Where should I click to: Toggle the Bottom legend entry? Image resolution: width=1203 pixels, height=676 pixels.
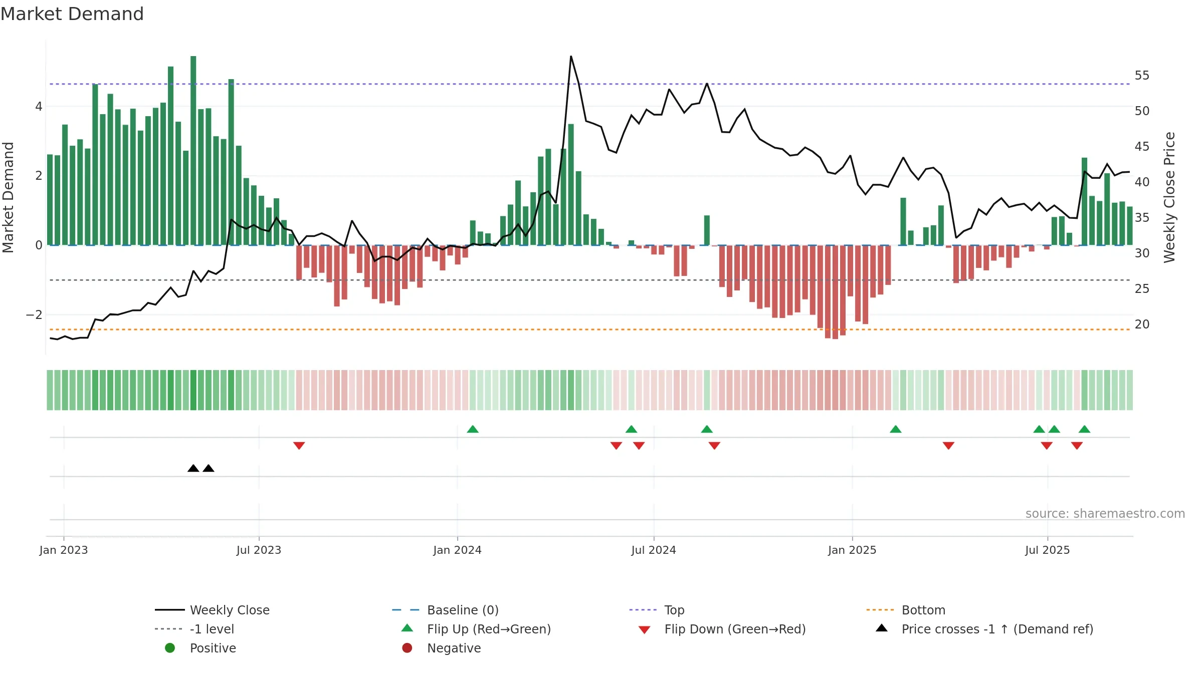point(906,610)
